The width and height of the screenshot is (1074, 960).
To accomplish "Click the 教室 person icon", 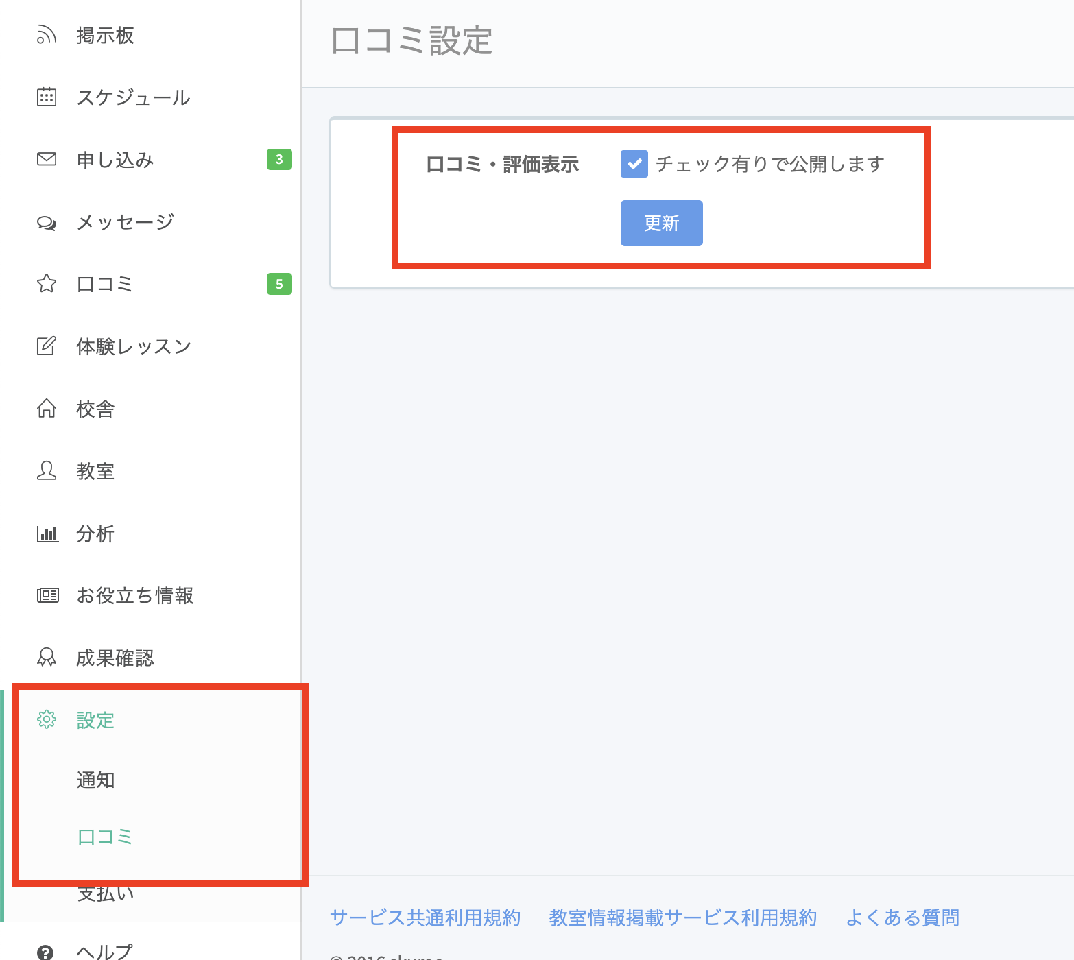I will click(x=46, y=470).
